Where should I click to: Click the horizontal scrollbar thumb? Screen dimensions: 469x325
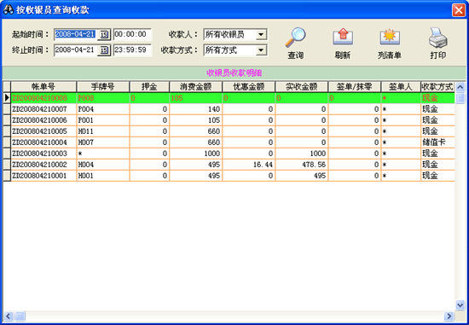click(20, 316)
